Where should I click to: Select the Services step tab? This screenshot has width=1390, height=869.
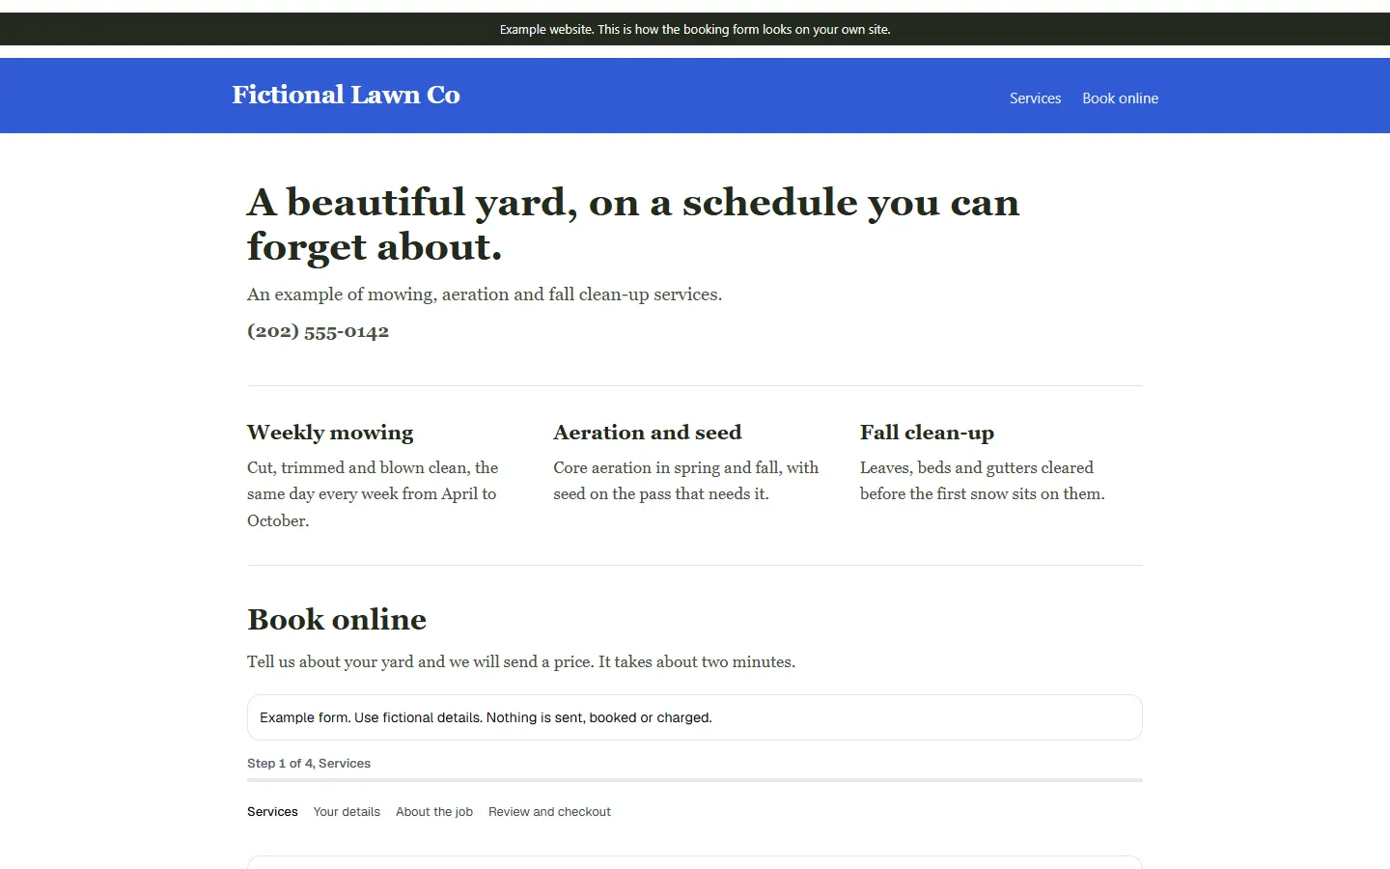point(272,812)
